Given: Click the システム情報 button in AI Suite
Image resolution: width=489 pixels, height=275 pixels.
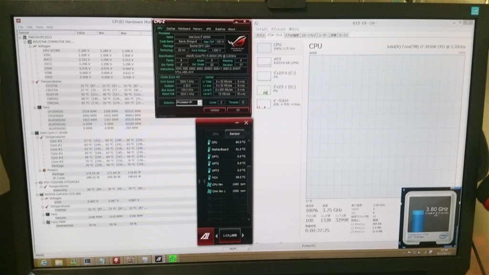Looking at the screenshot, I should (x=230, y=236).
